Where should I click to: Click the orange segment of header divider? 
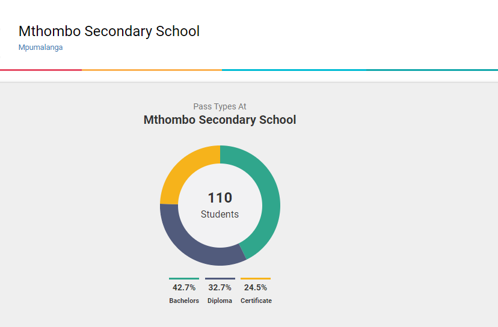tap(152, 70)
